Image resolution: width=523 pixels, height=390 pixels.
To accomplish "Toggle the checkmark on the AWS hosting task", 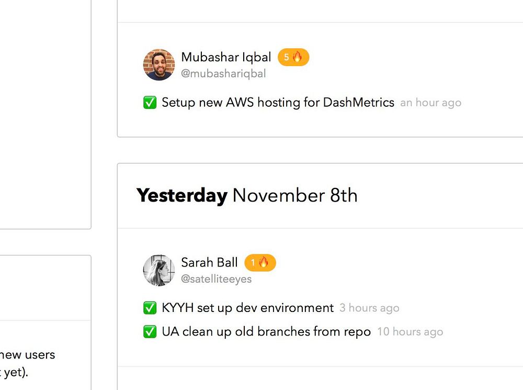I will pyautogui.click(x=150, y=103).
